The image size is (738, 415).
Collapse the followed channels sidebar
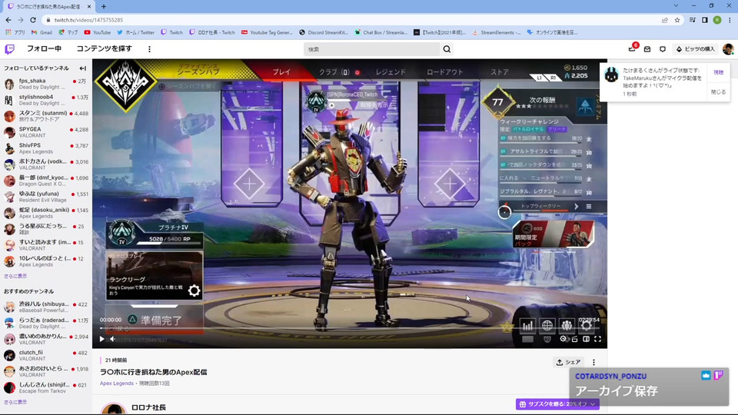(83, 68)
